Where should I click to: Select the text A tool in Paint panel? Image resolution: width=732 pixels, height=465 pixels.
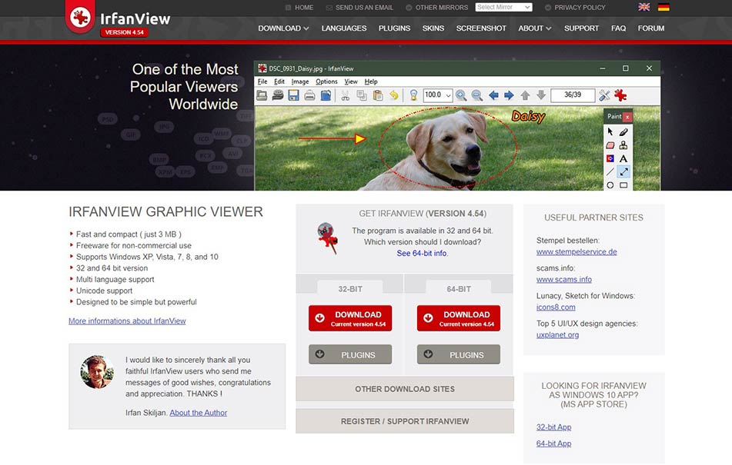[x=623, y=158]
